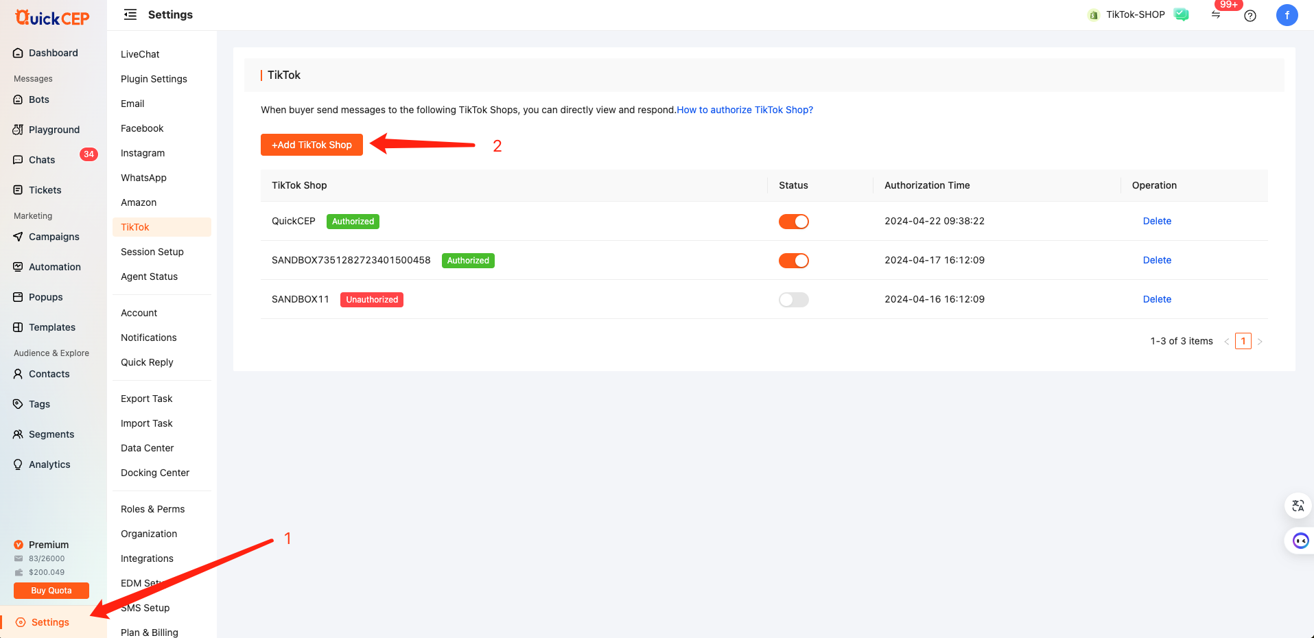Viewport: 1314px width, 638px height.
Task: Open green chat message icon in header
Action: coord(1181,14)
